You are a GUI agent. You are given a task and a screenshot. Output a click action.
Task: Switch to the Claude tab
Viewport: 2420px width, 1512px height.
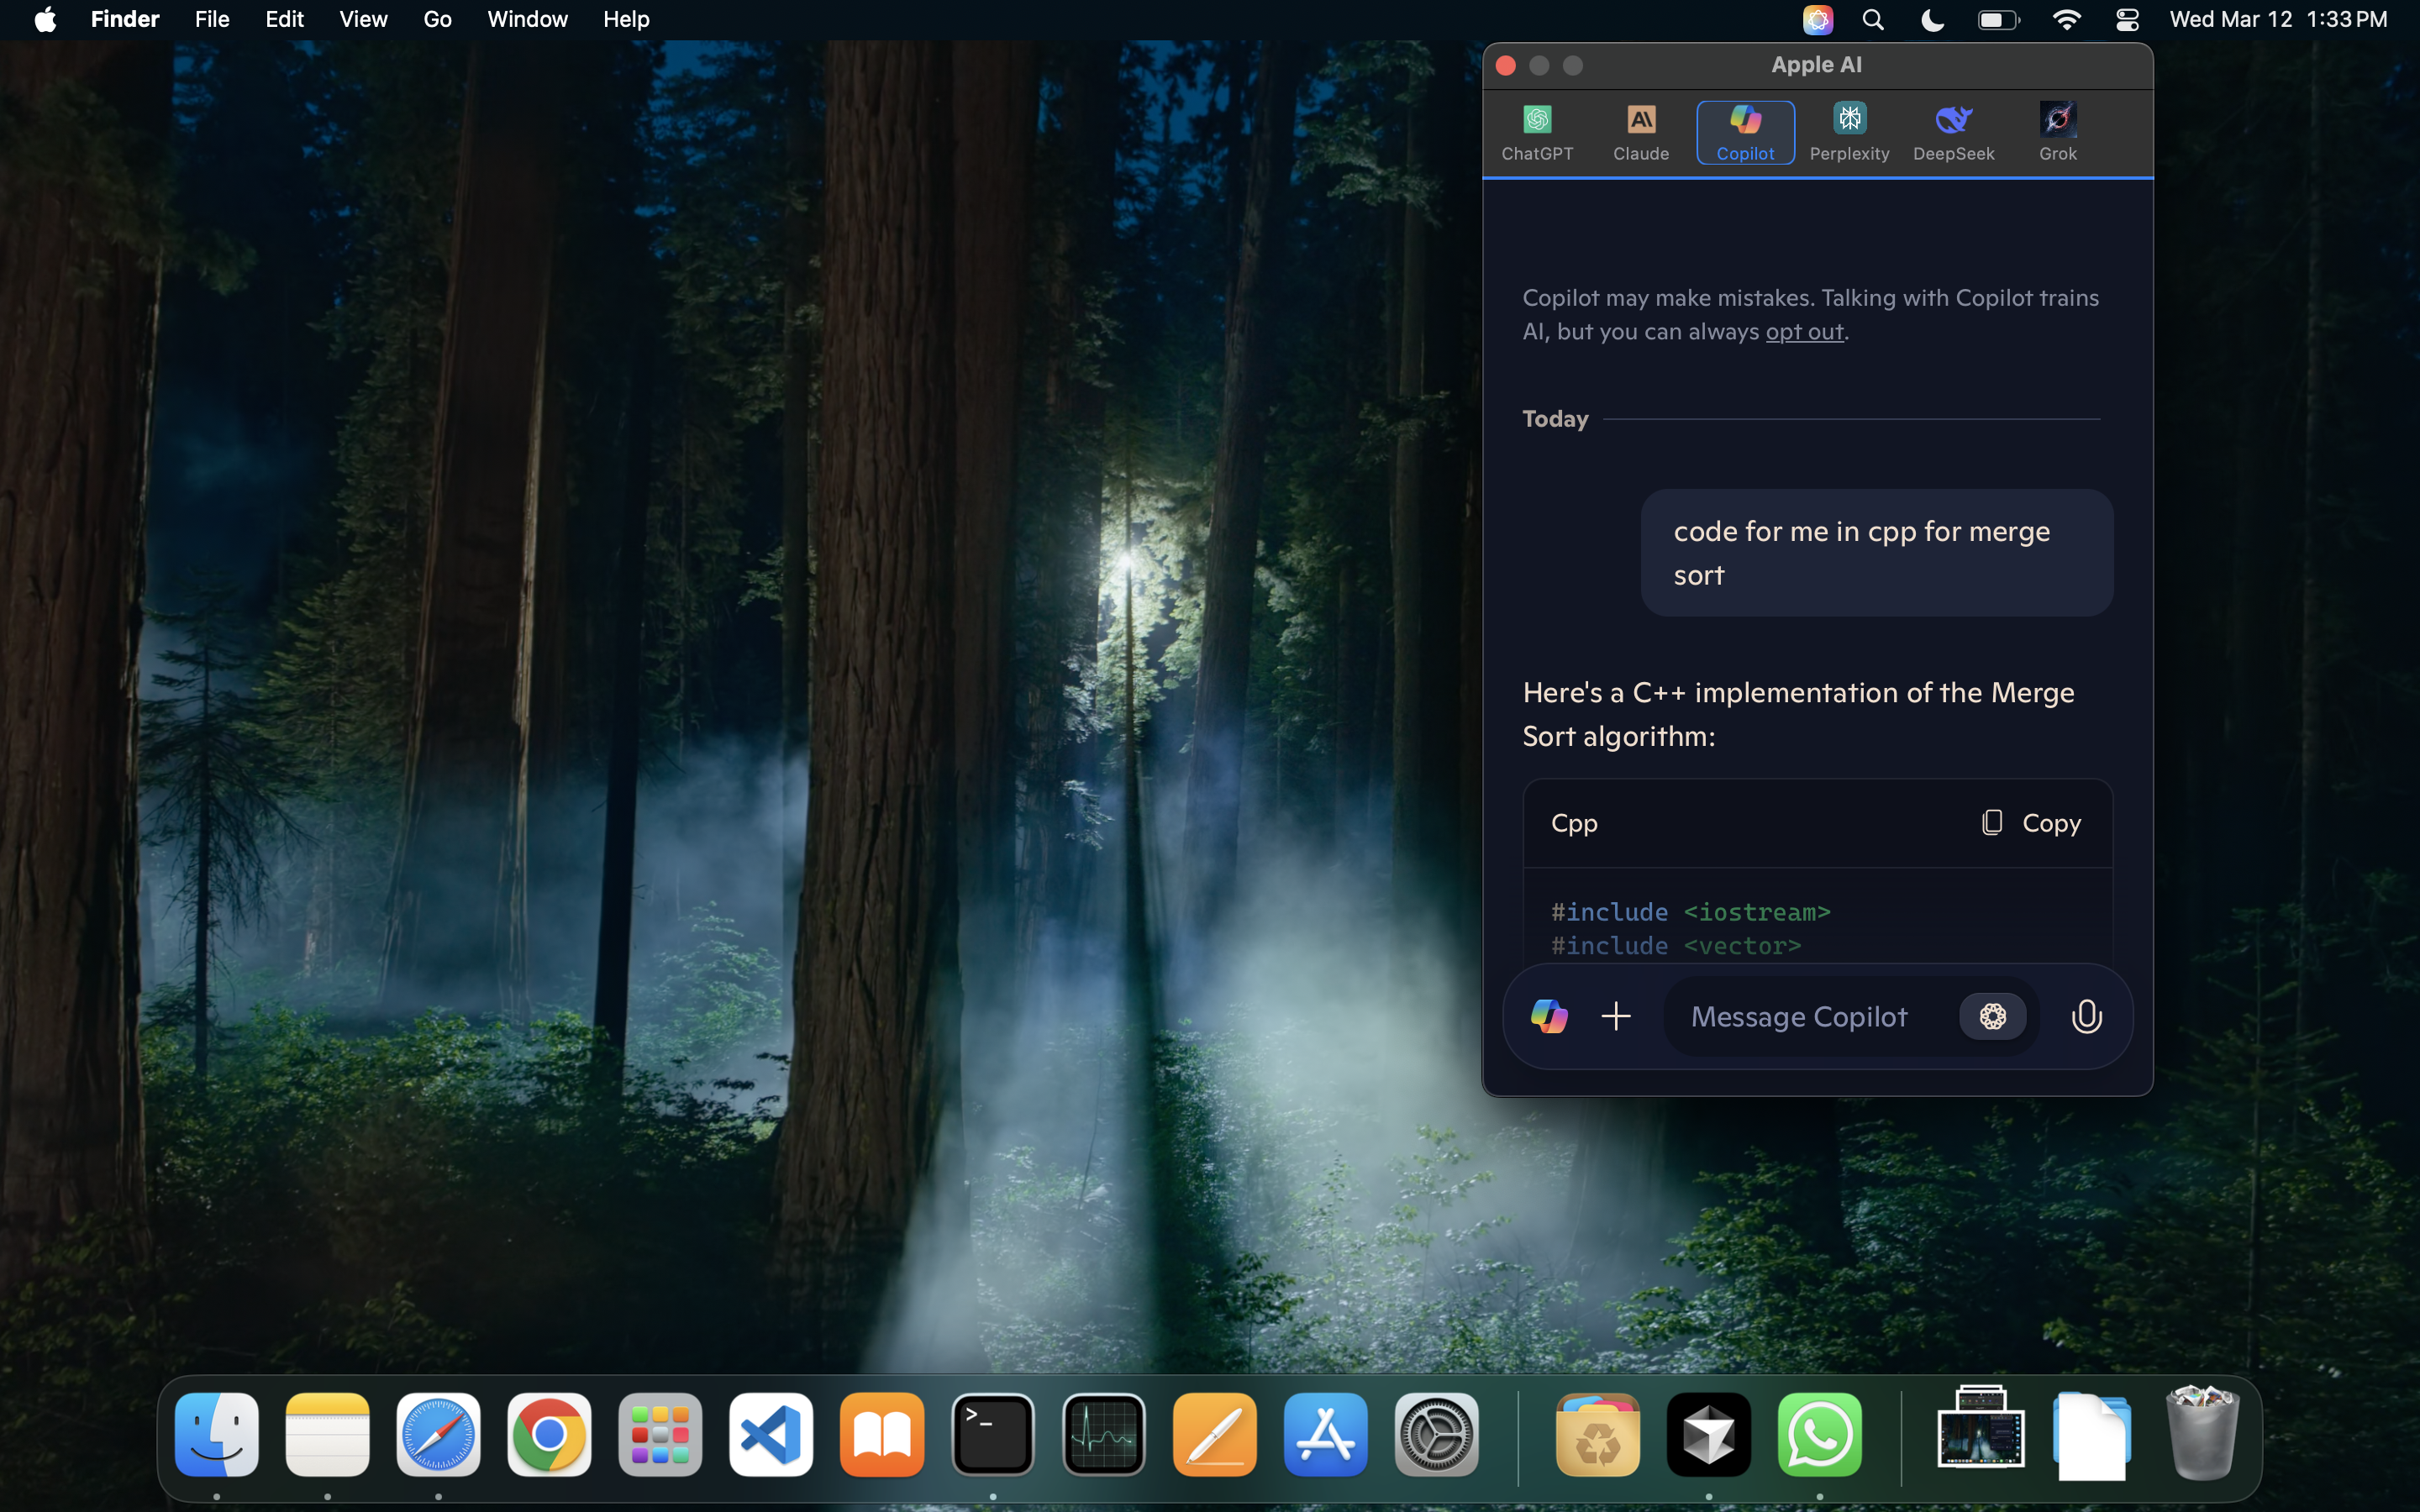pos(1641,133)
